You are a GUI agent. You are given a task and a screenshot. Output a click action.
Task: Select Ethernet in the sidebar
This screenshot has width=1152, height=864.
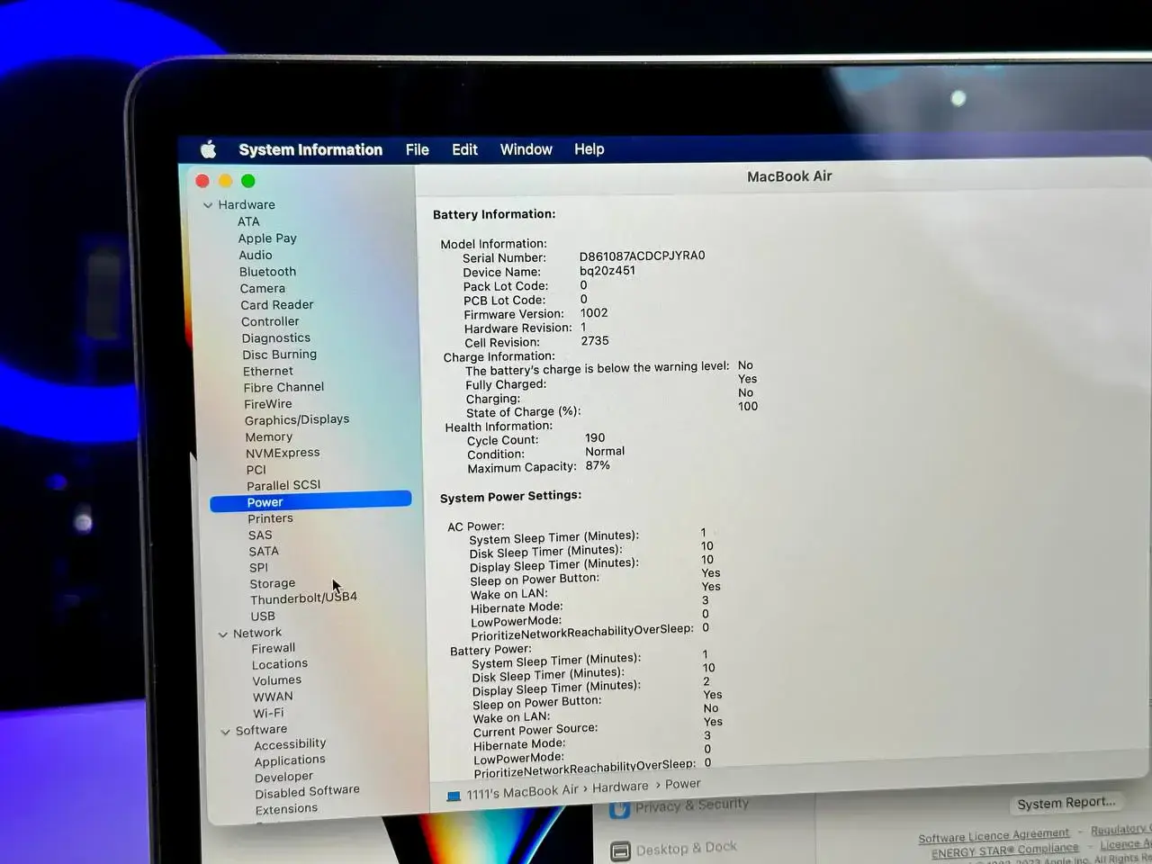(268, 371)
